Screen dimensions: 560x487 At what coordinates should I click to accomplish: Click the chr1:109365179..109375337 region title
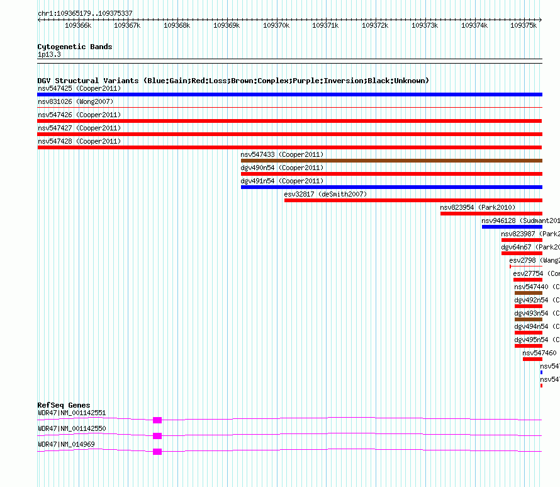point(85,13)
